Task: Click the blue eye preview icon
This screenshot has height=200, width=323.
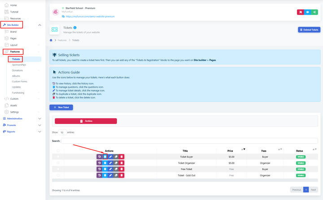Action: [x=307, y=12]
